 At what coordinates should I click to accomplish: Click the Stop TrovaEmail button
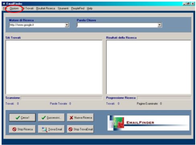[80, 129]
